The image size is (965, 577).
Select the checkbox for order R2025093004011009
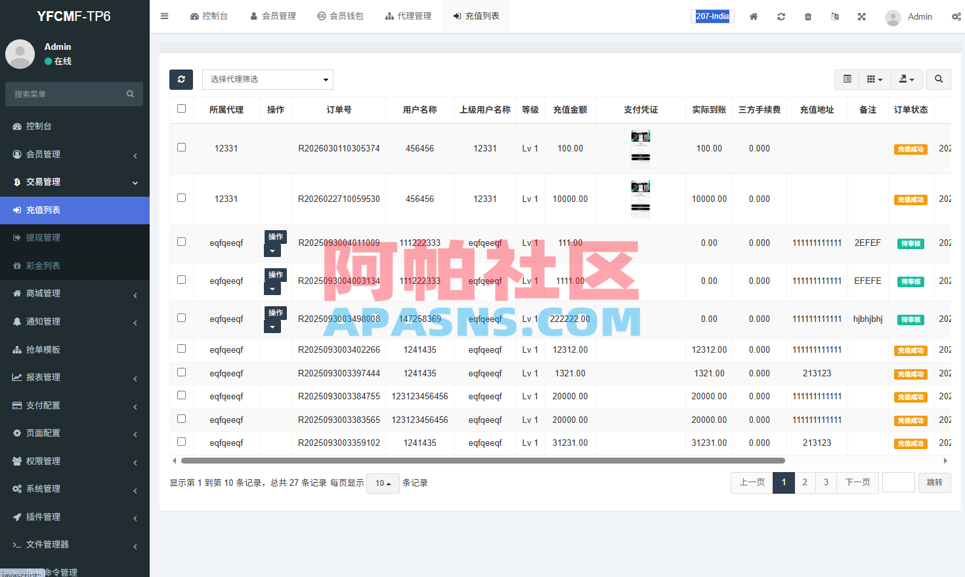click(x=182, y=242)
